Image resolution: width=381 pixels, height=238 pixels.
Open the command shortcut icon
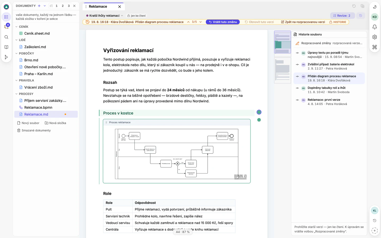tap(375, 47)
